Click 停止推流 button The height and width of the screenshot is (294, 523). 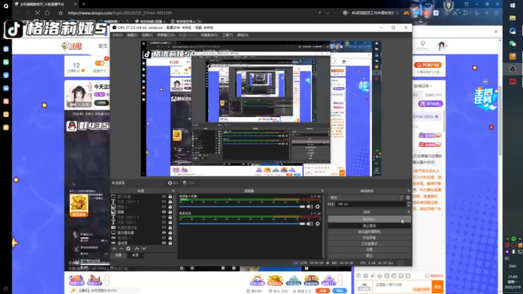369,225
